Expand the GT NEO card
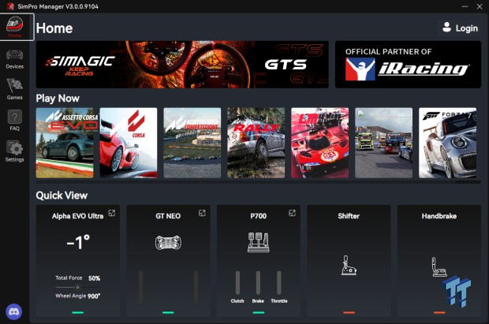Viewport: 489px width, 324px height. (x=202, y=213)
